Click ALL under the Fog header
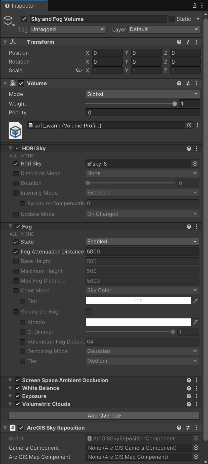The height and width of the screenshot is (464, 208). click(13, 234)
